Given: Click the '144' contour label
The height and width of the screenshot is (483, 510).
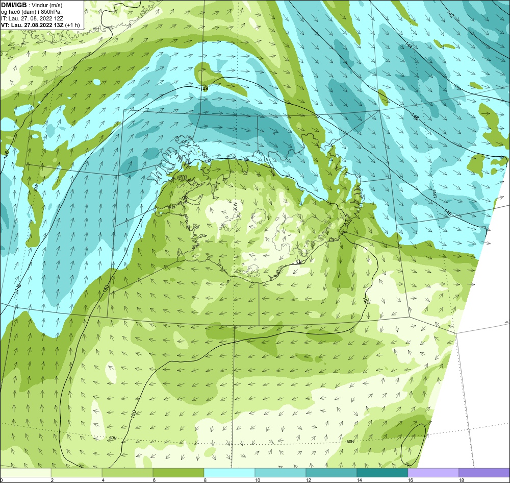Looking at the screenshot, I should pos(409,45).
